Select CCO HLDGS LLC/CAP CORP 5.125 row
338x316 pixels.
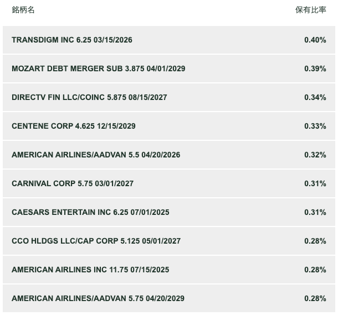(x=169, y=241)
